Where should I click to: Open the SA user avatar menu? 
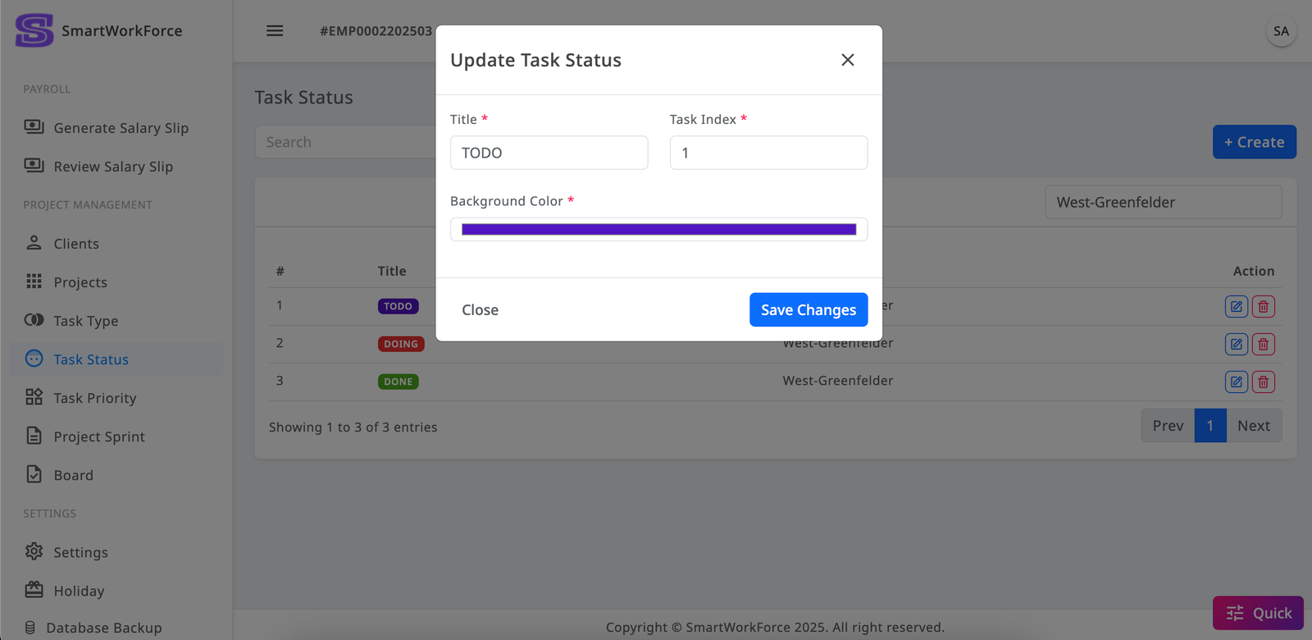tap(1281, 31)
